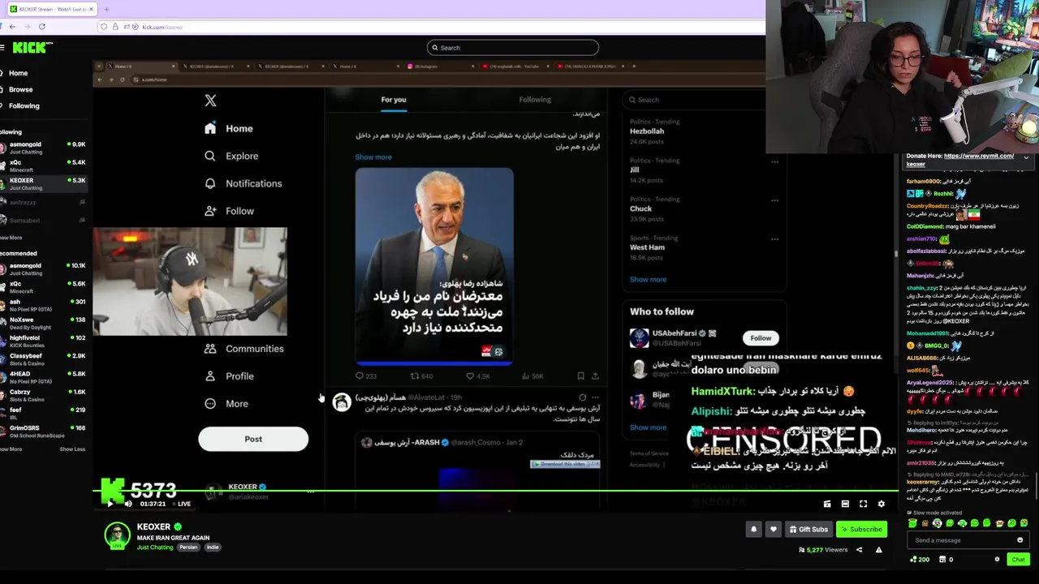Click the X Home nav item

coord(228,128)
